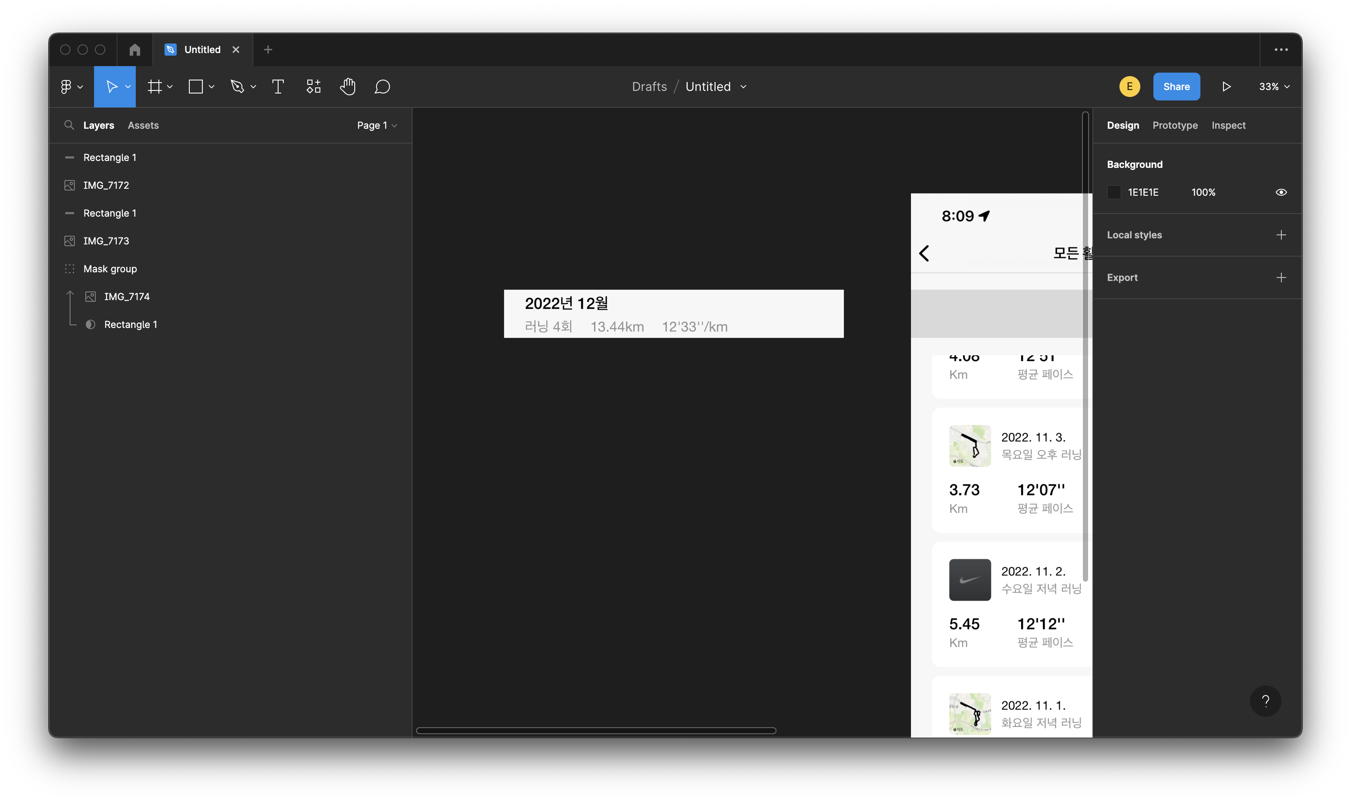Select the Resources components tool
This screenshot has width=1351, height=802.
313,87
